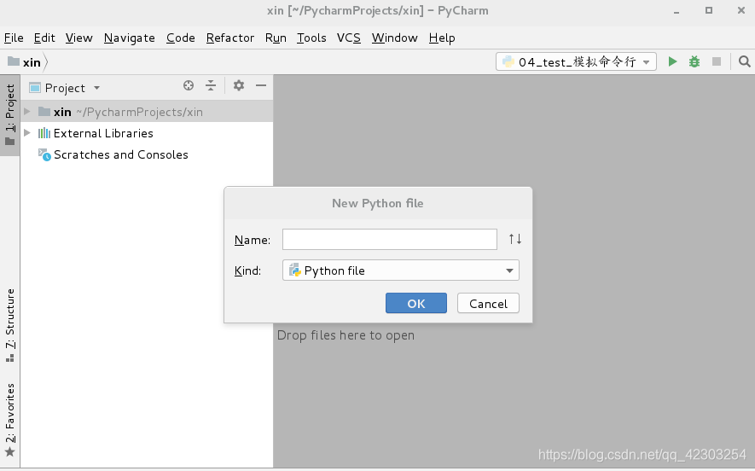Open the Edit menu
This screenshot has height=471, width=755.
44,38
